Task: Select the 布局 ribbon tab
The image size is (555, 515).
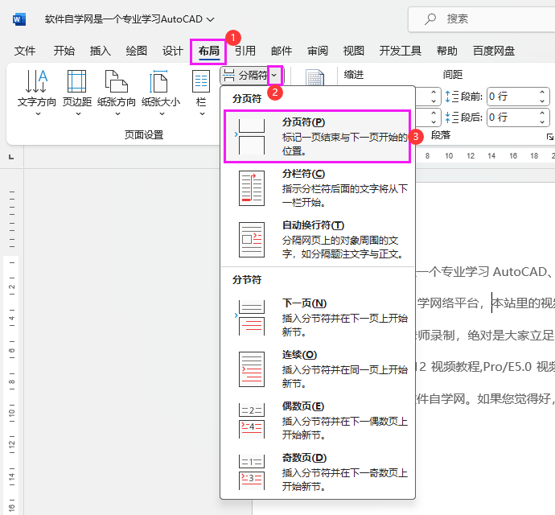Action: click(x=209, y=51)
